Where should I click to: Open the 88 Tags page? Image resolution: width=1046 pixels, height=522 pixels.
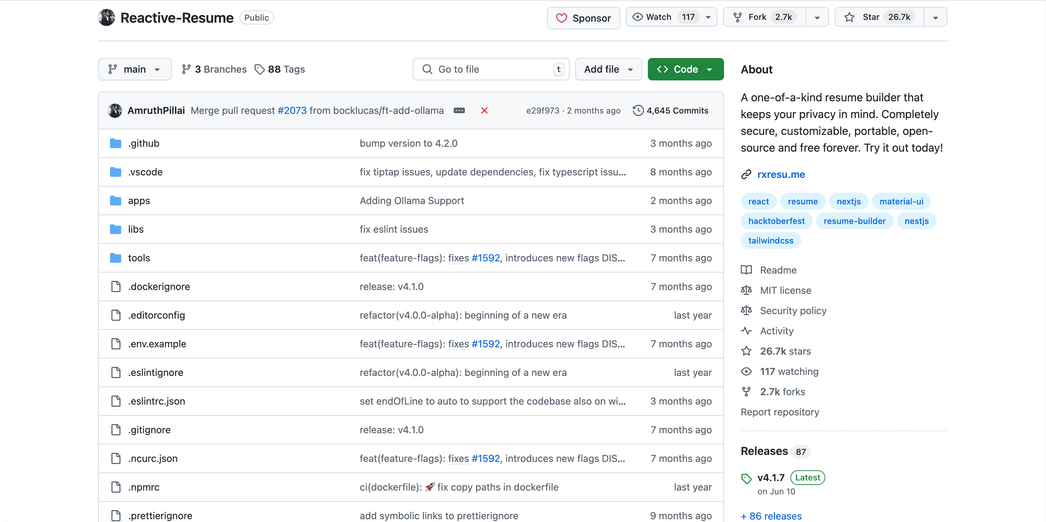click(x=280, y=69)
